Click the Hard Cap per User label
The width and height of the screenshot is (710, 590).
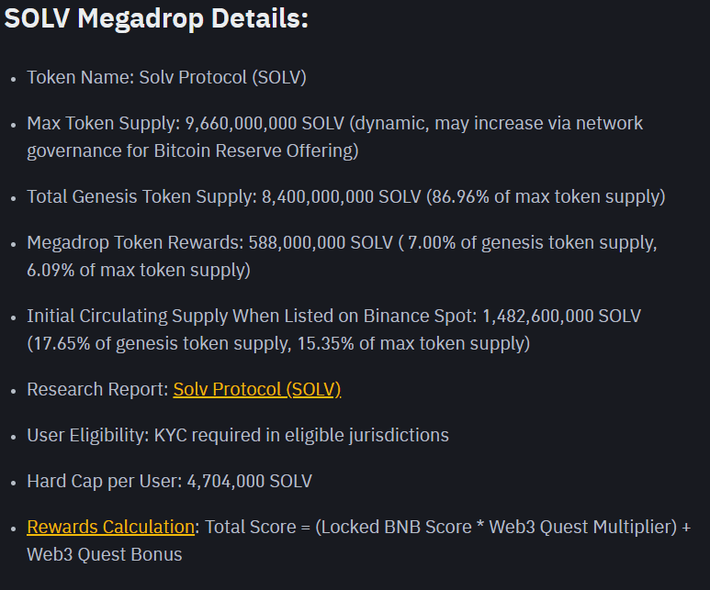tap(103, 481)
